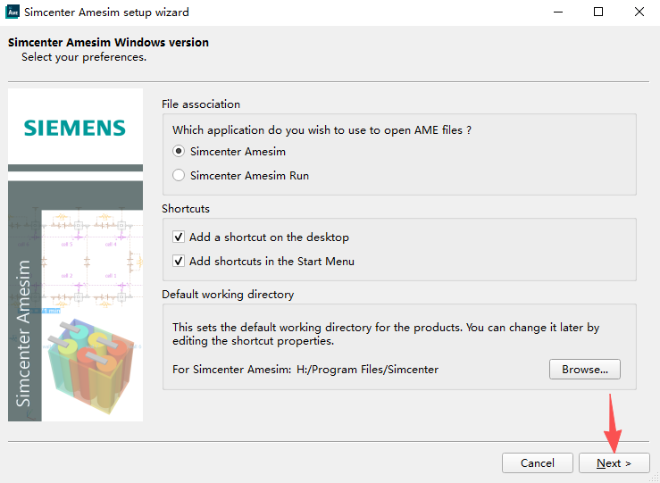Click the SIEMENS logo

[x=75, y=128]
